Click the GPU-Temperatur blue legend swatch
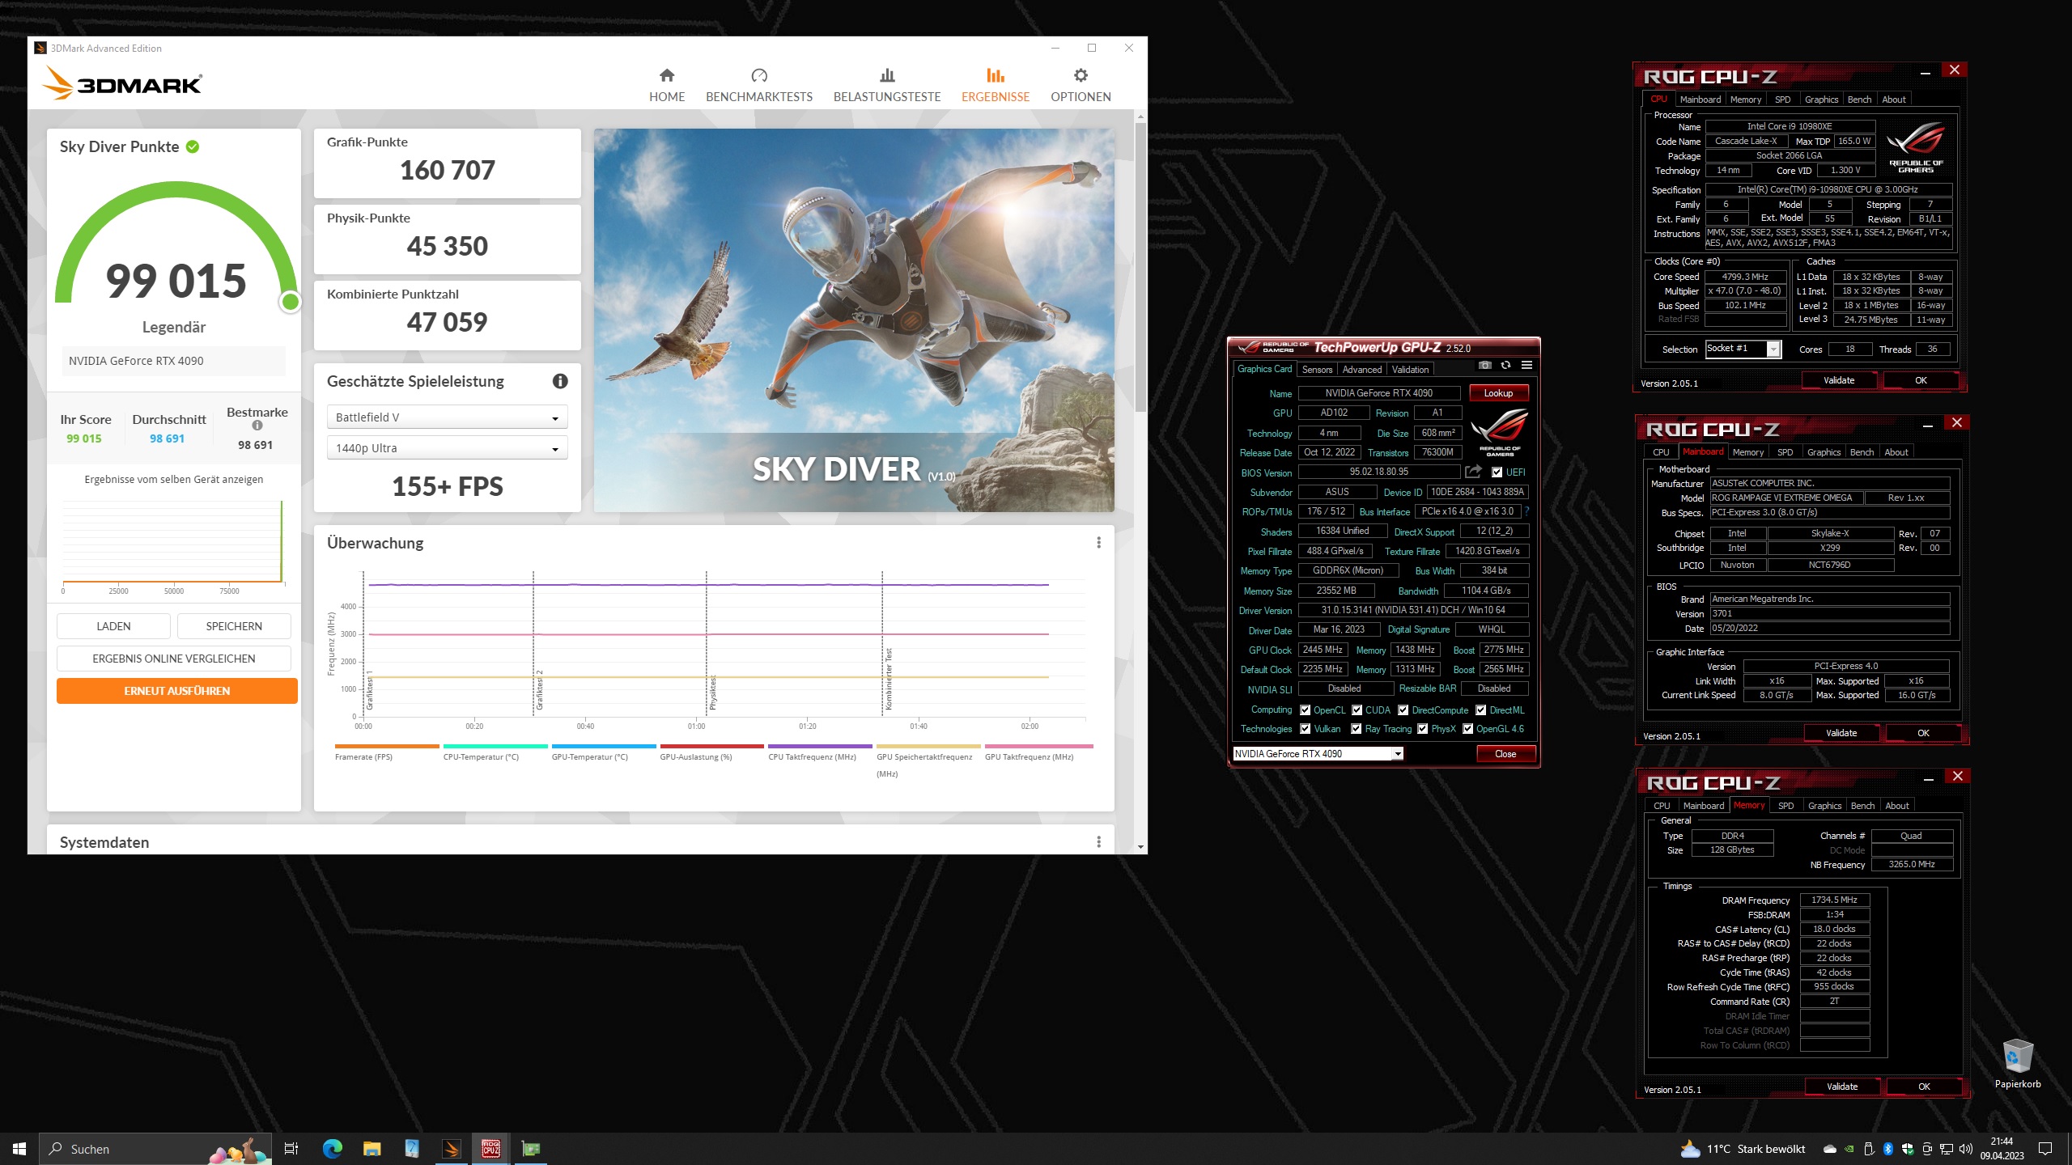 coord(604,746)
